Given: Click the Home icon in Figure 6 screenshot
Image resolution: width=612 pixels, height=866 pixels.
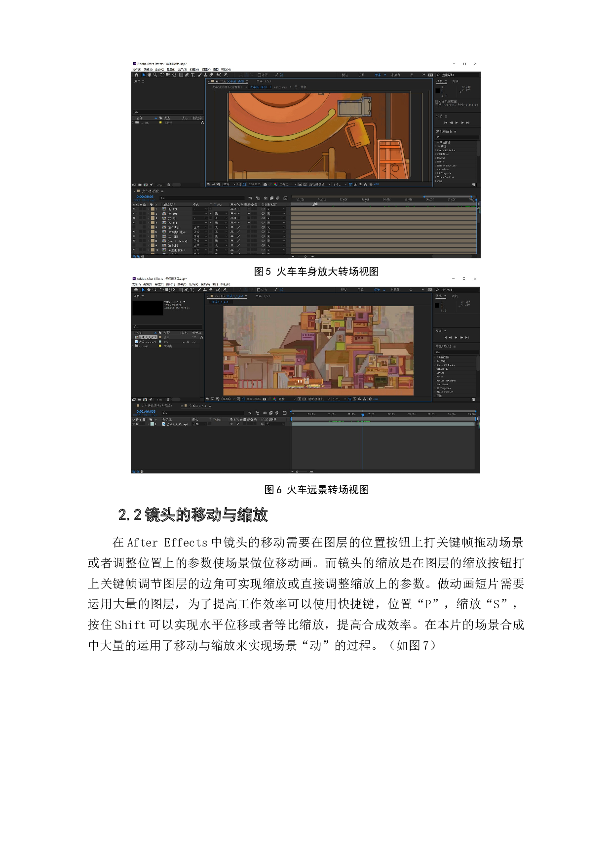Looking at the screenshot, I should (136, 290).
